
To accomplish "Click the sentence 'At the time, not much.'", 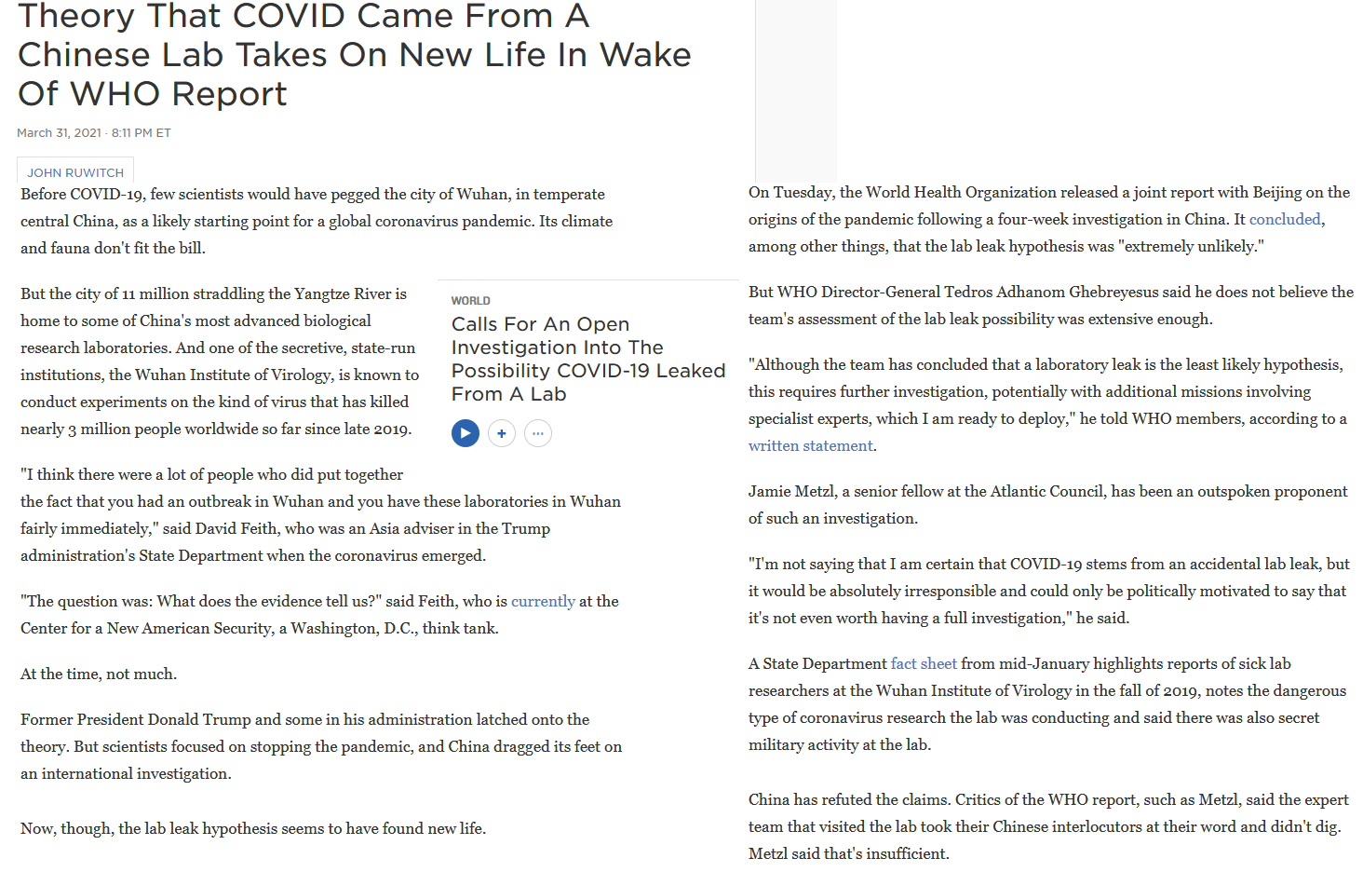I will [x=99, y=674].
